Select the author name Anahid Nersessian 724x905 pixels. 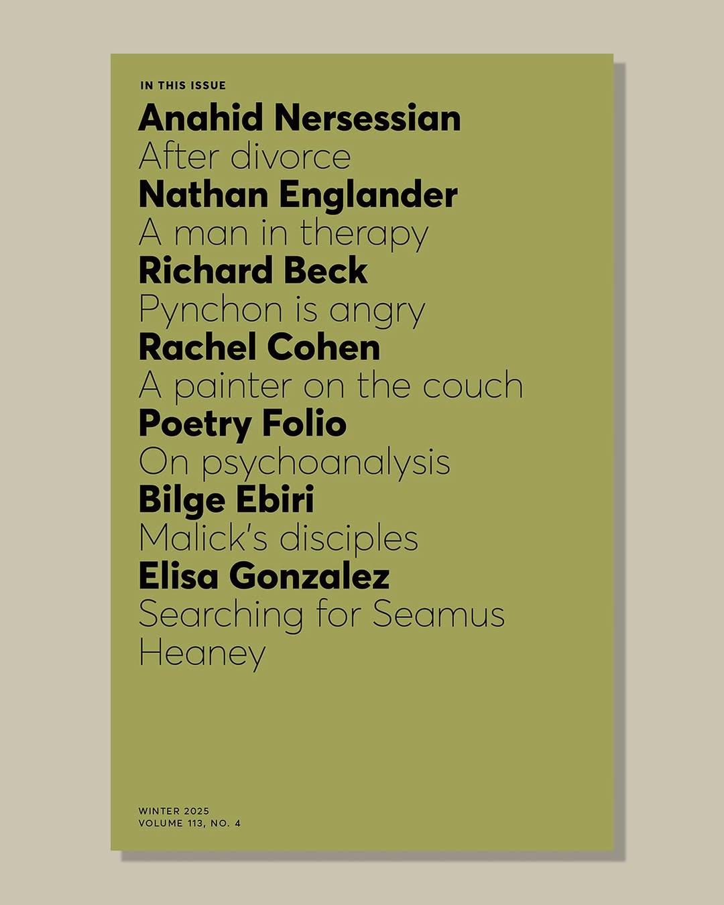(x=300, y=118)
